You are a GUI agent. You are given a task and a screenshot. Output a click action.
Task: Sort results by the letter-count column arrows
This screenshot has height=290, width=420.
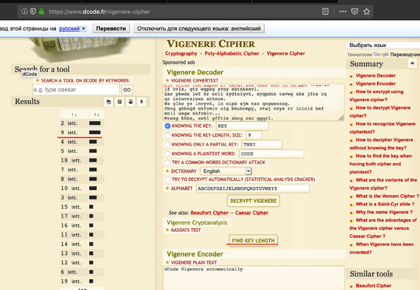(74, 115)
